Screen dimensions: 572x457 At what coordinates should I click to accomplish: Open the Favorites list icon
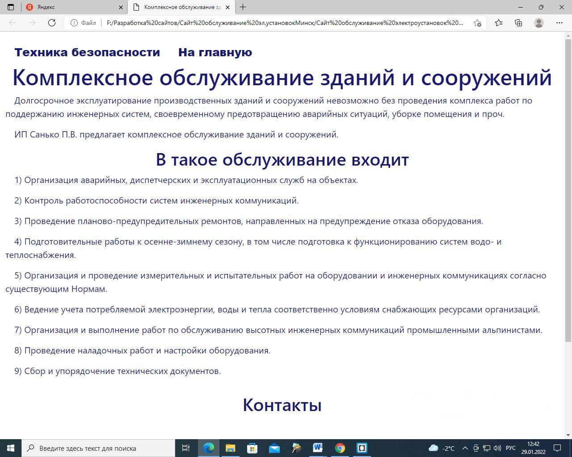(x=499, y=23)
